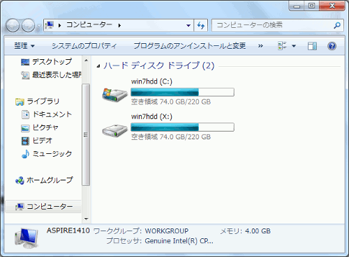This screenshot has height=257, width=349.
Task: Select コンピューター breadcrumb in address bar
Action: pos(89,25)
